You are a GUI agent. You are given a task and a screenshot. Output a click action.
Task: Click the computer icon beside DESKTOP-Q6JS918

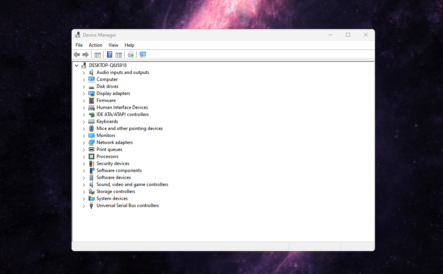click(84, 65)
